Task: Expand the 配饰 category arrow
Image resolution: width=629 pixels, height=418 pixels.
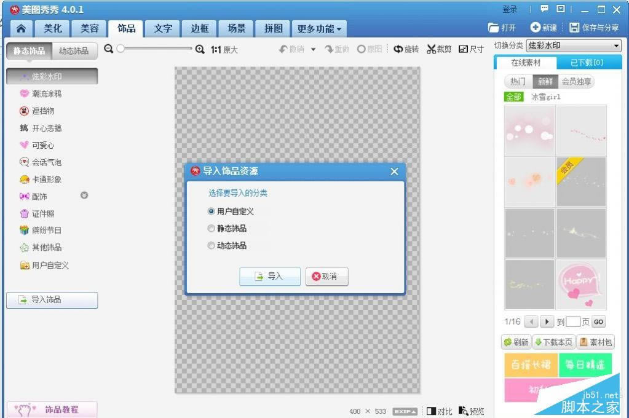Action: pos(84,195)
